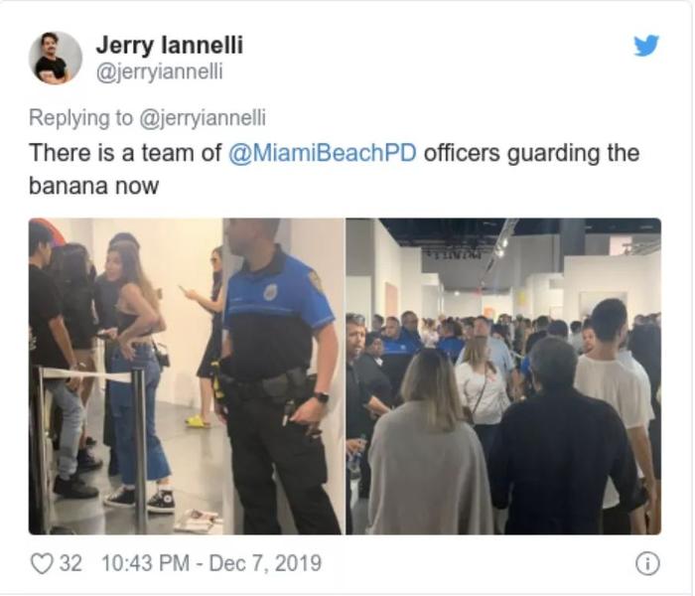This screenshot has height=596, width=695.
Task: Click the 32 likes count
Action: [x=70, y=563]
